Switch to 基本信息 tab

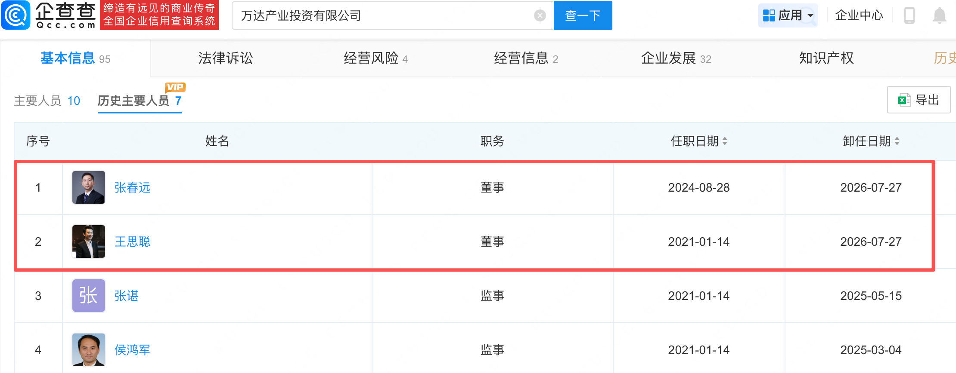tap(75, 58)
